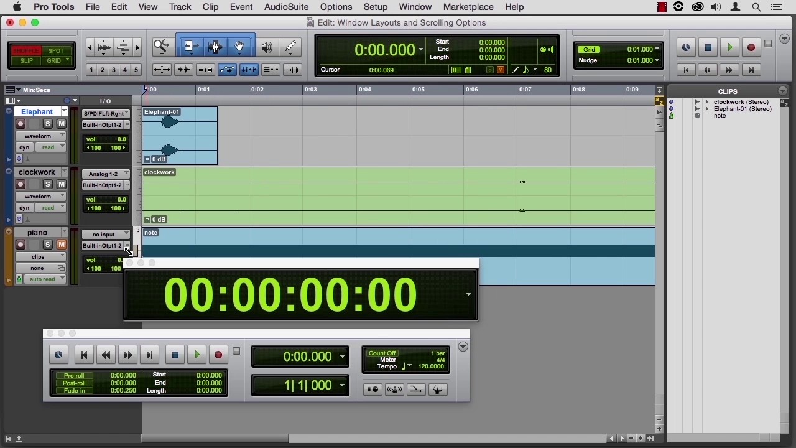Click Stop in the Transport window
796x448 pixels.
click(175, 355)
